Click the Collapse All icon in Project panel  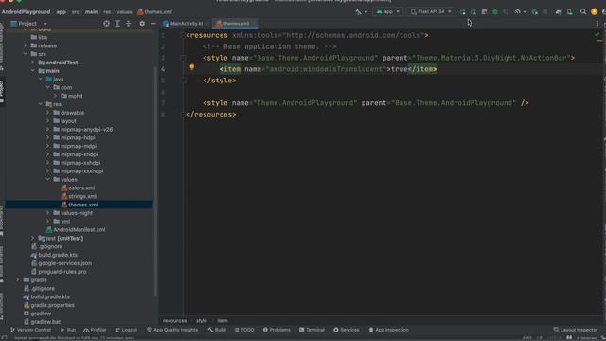(x=129, y=24)
